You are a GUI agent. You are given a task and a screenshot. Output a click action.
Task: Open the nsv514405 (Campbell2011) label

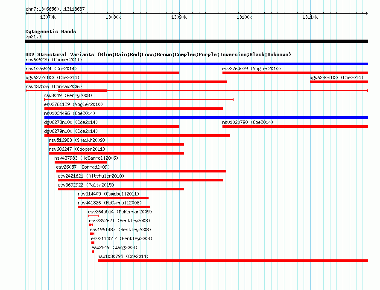coord(108,194)
